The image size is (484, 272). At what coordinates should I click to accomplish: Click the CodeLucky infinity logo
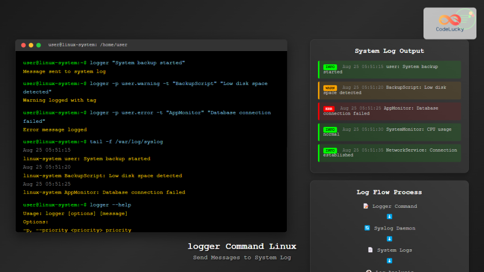click(x=450, y=19)
